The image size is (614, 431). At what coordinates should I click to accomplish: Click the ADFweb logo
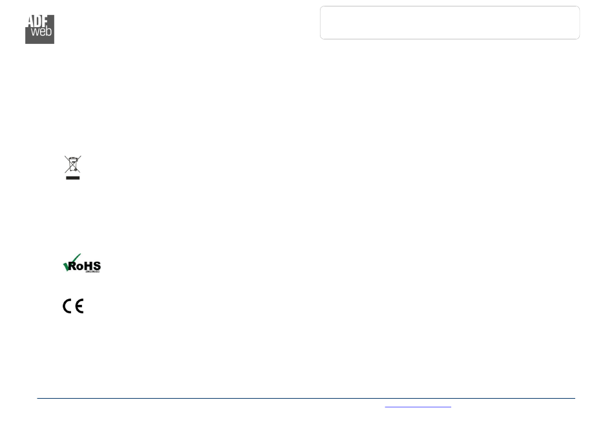coord(39,29)
